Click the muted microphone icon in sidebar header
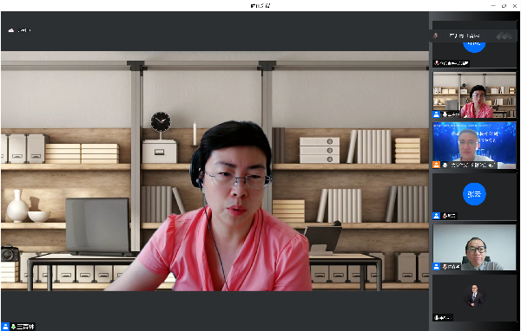521x331 pixels. tap(436, 36)
